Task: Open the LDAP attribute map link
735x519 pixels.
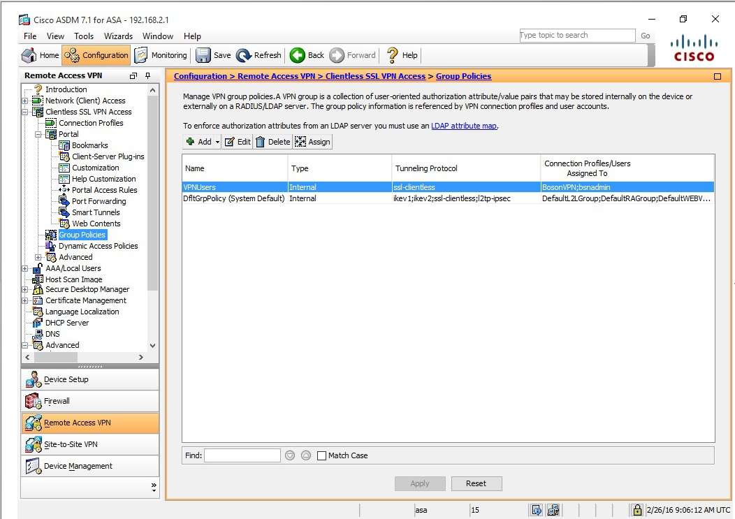Action: click(x=464, y=126)
